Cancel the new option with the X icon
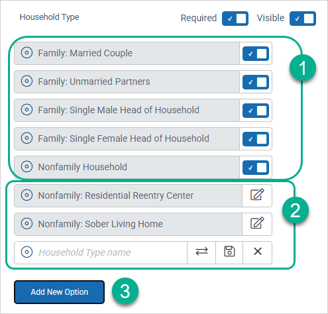This screenshot has height=314, width=328. pos(258,252)
